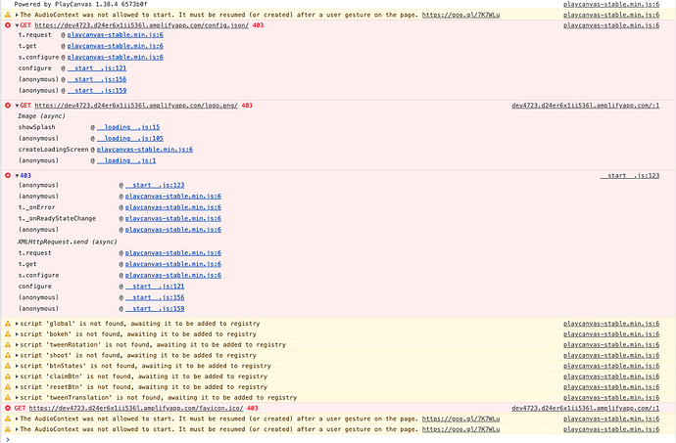The image size is (676, 443).
Task: Expand the script 'tweenRotation' warning message
Action: click(18, 344)
